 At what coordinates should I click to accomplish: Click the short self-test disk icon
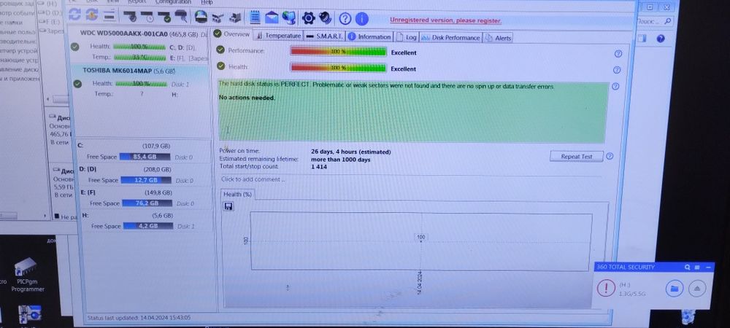(129, 16)
